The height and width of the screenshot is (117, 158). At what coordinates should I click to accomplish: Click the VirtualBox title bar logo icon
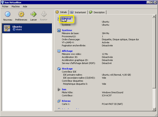point(3,2)
